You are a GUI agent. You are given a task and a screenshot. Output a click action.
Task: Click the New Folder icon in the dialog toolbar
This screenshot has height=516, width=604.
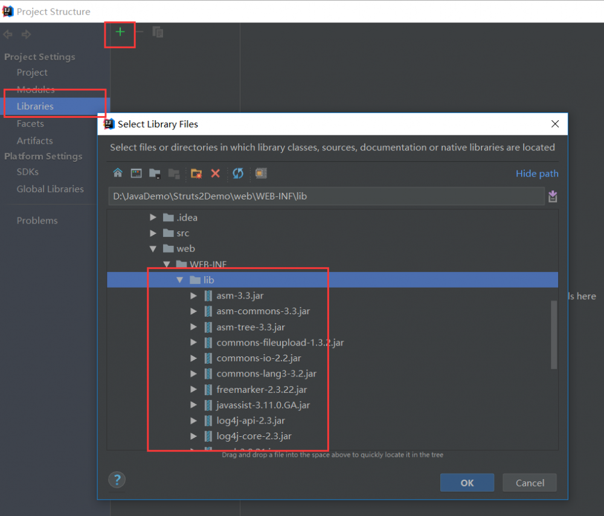(196, 173)
